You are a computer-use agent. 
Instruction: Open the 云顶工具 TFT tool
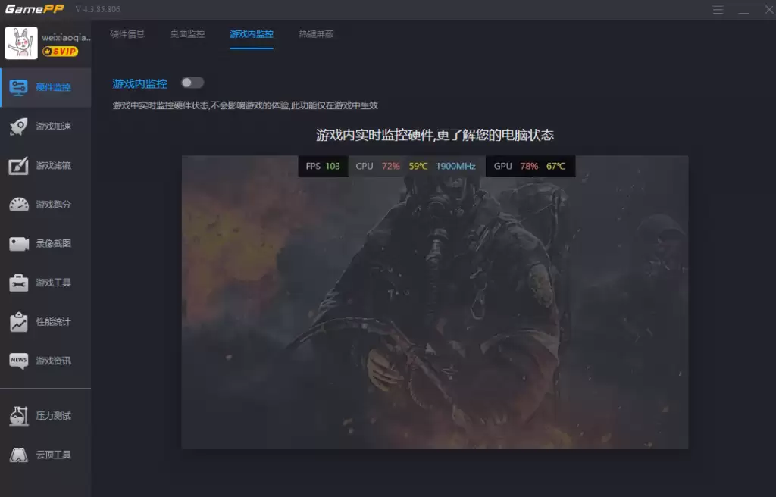(45, 455)
